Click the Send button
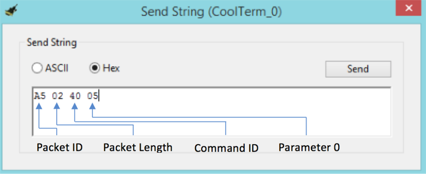The width and height of the screenshot is (426, 174). click(358, 69)
